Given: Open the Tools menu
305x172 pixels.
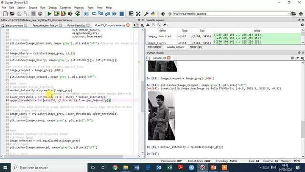Looking at the screenshot, I should 90,8.
